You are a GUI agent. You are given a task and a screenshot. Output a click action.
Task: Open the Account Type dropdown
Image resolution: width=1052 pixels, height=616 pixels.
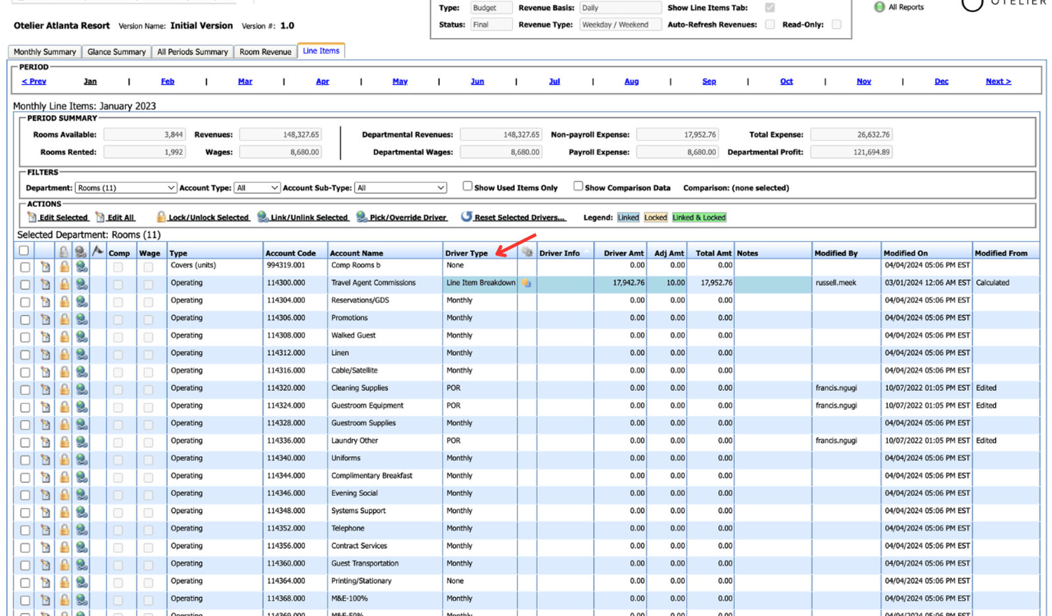click(257, 188)
